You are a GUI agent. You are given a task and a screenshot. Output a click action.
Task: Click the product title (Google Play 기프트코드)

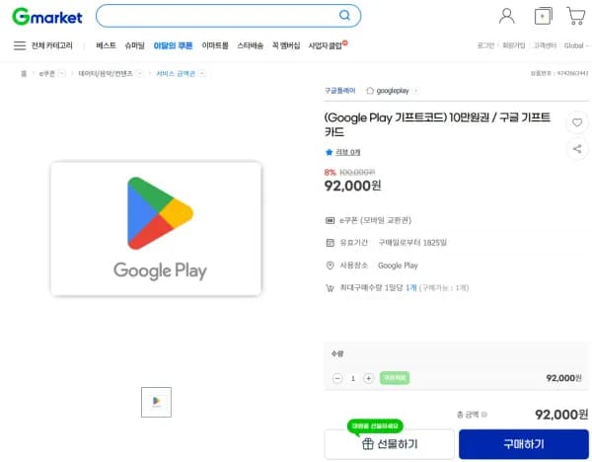(x=437, y=124)
